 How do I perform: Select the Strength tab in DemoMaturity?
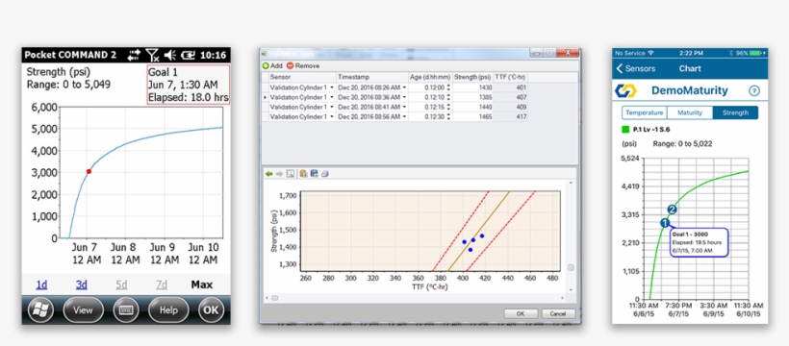[x=735, y=112]
